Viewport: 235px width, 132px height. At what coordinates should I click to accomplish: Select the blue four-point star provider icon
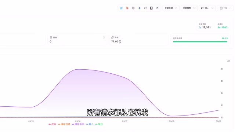[139, 8]
